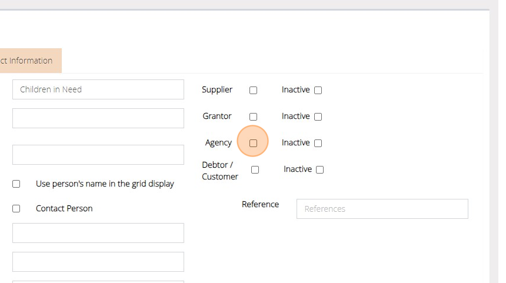Viewport: 506px width, 283px height.
Task: Click second empty field below Contact Person
Action: pyautogui.click(x=98, y=262)
